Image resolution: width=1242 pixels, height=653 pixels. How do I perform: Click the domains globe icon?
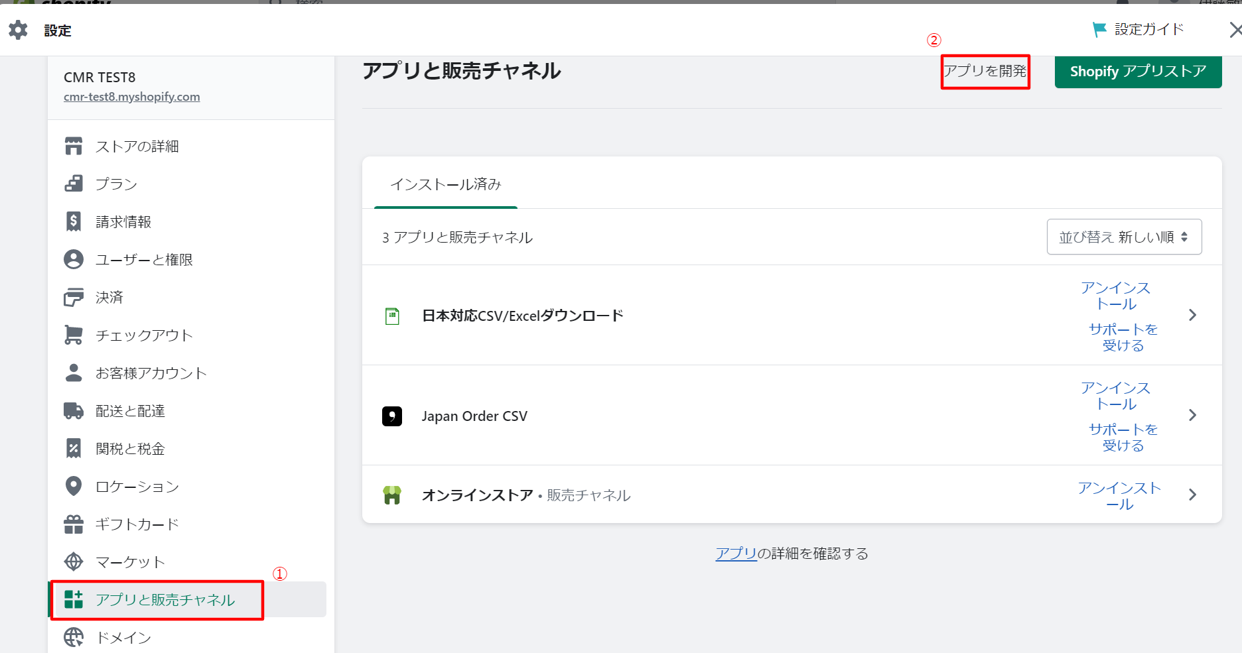click(x=74, y=637)
